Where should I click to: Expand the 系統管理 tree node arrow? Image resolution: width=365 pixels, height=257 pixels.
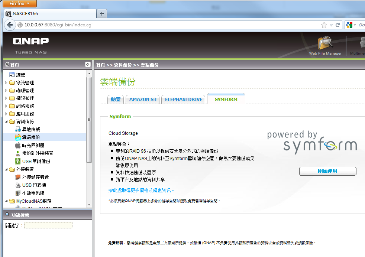pos(6,82)
